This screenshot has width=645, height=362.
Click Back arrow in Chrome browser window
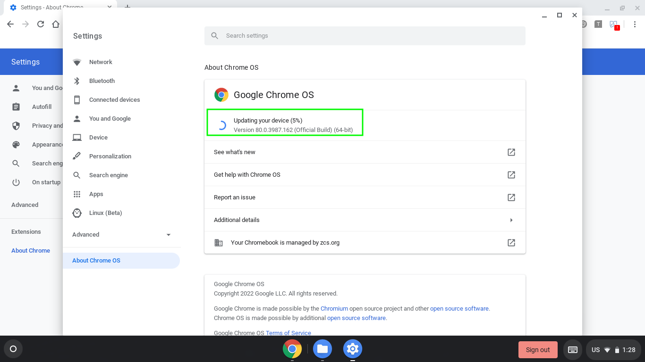coord(10,24)
